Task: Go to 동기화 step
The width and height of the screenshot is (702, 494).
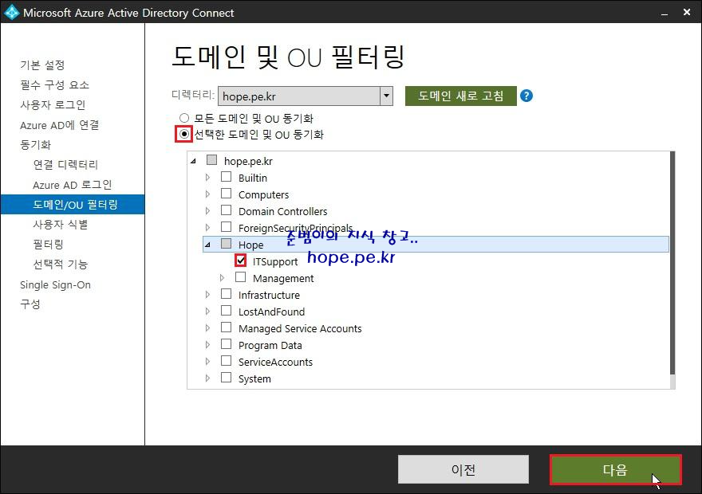Action: [36, 145]
